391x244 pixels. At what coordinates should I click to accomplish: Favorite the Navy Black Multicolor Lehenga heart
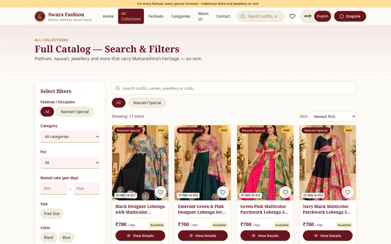(348, 192)
